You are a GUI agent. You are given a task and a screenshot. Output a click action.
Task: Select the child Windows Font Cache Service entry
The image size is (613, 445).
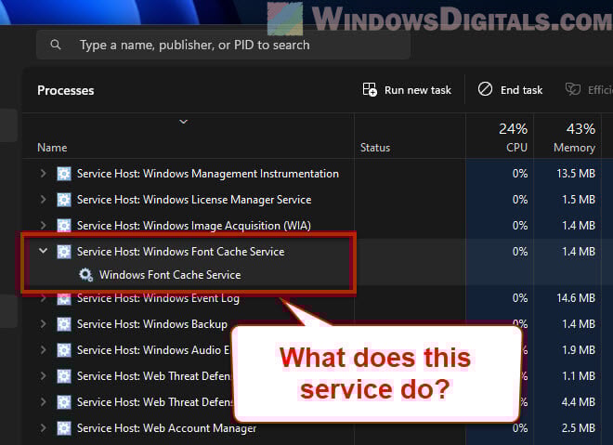coord(170,274)
